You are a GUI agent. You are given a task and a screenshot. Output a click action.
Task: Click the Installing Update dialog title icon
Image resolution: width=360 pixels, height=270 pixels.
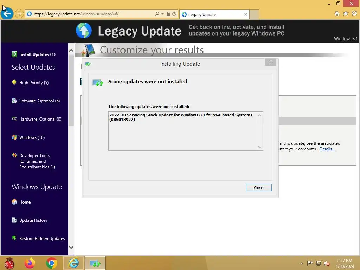[x=88, y=64]
